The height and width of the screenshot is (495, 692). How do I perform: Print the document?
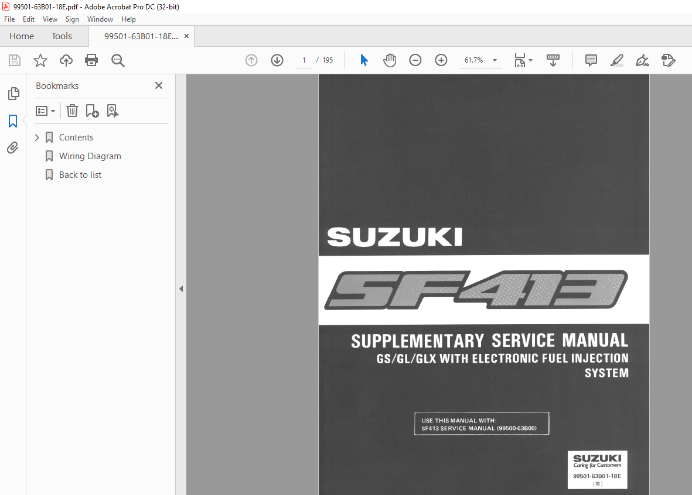[91, 60]
